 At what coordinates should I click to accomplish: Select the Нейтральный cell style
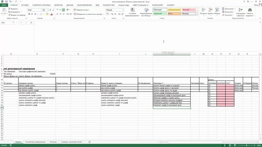(174, 10)
